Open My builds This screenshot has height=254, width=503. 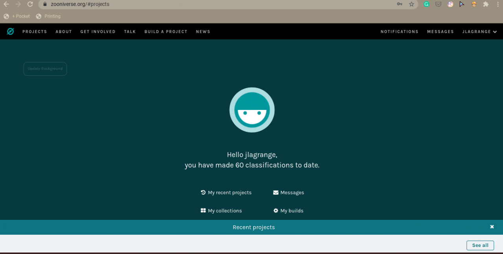288,211
